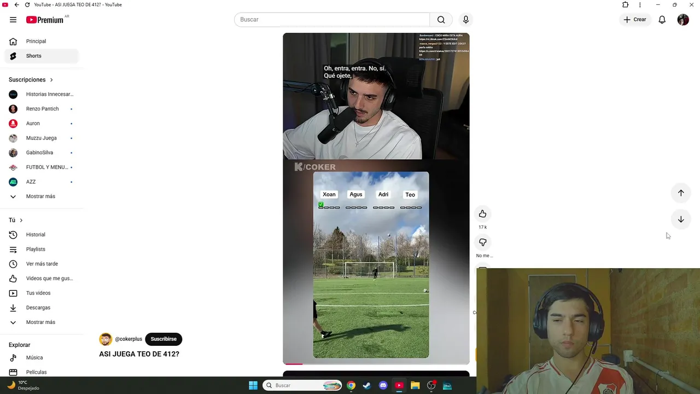Screen dimensions: 700x394
Task: Open the account avatar menu
Action: point(683,20)
